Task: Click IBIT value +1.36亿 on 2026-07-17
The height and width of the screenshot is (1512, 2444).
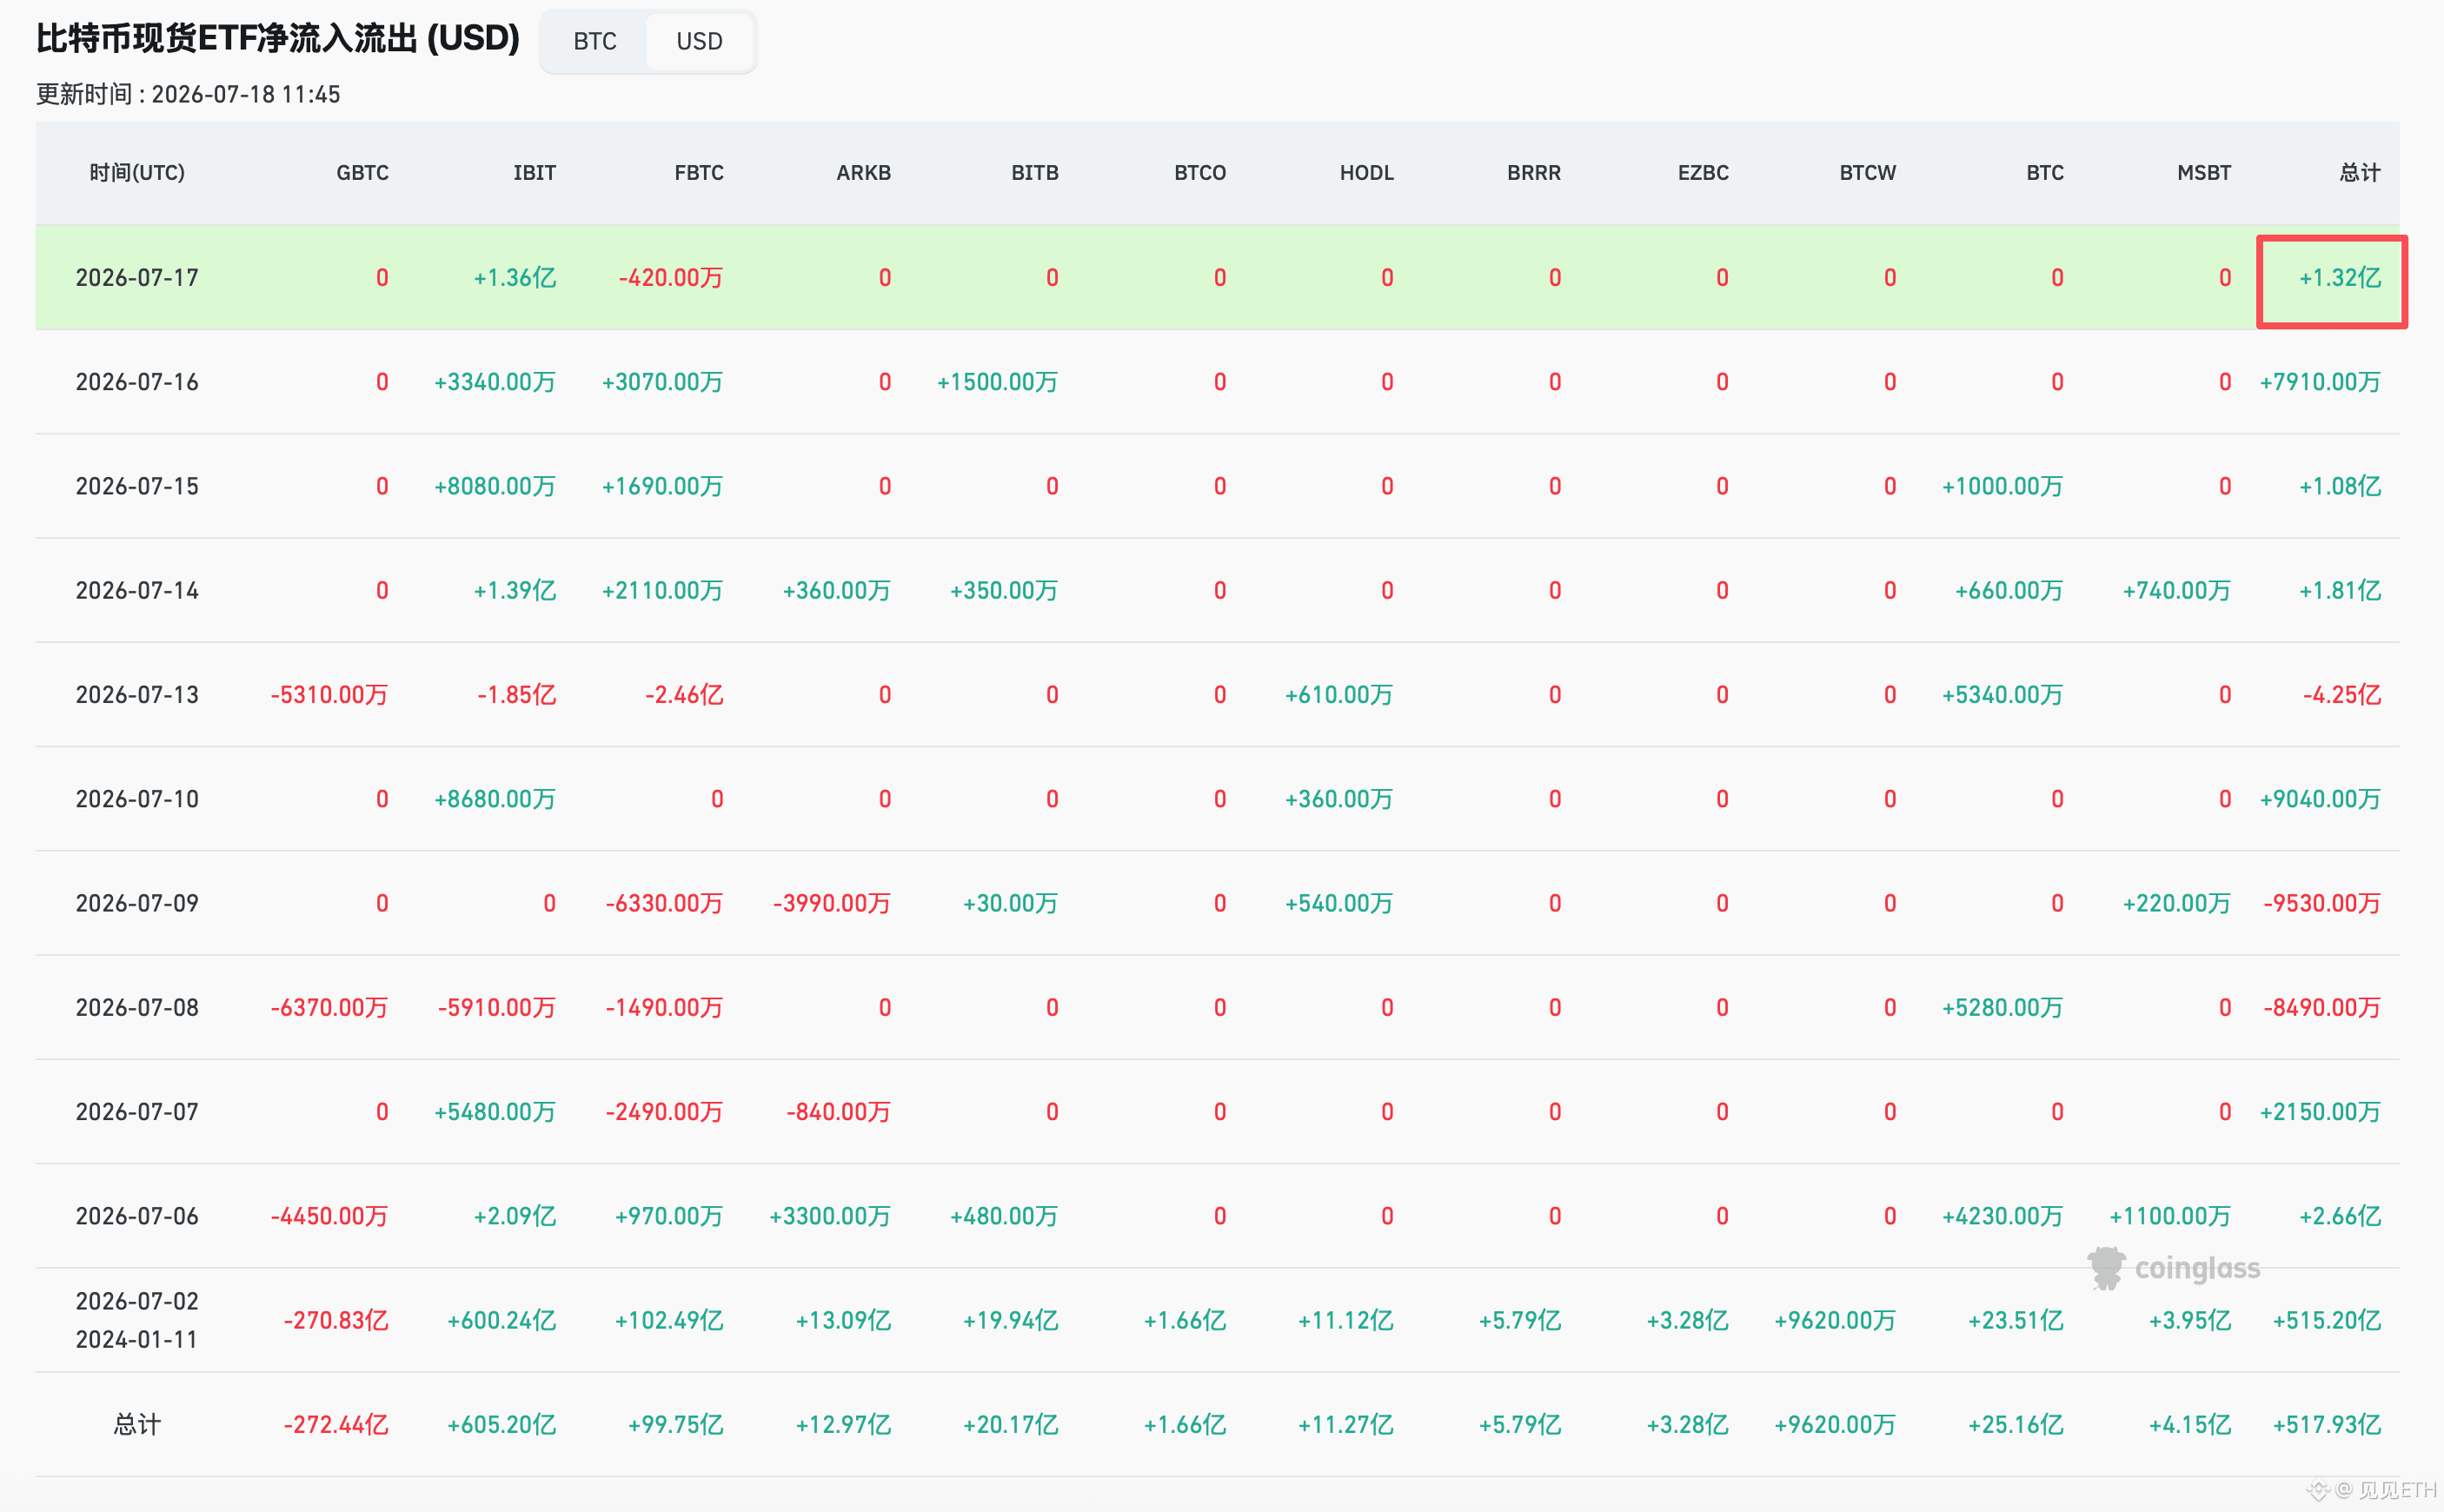Action: pyautogui.click(x=514, y=278)
